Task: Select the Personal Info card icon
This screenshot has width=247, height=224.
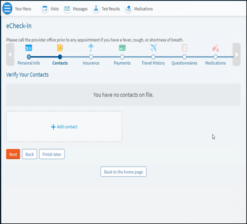Action: click(x=28, y=48)
